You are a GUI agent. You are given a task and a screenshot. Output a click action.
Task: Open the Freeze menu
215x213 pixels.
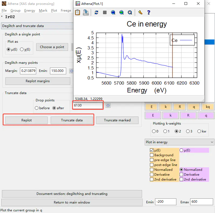[x=66, y=11]
